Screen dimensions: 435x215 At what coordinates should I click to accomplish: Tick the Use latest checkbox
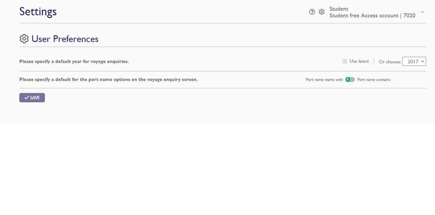[344, 61]
